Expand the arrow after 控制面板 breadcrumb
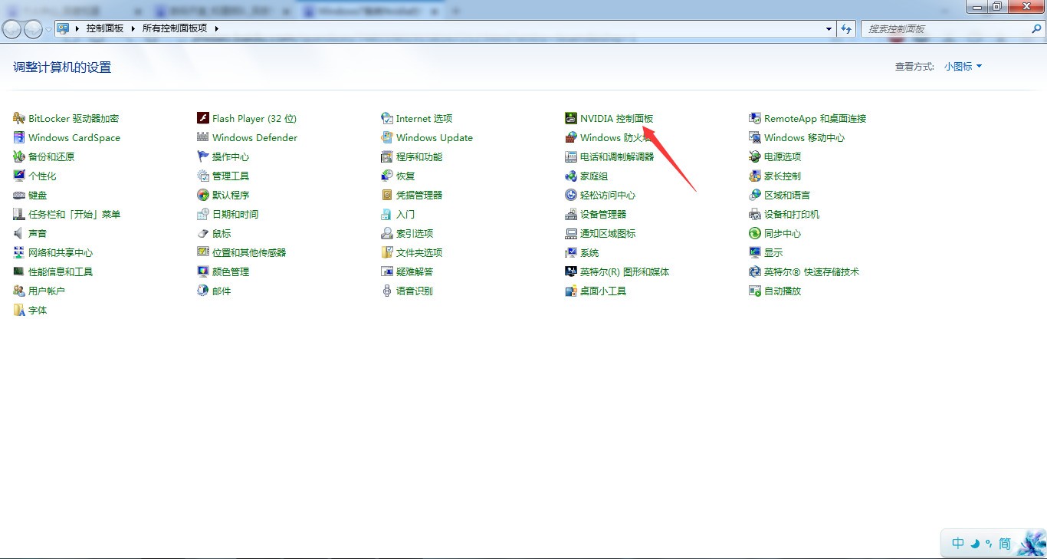The image size is (1047, 559). [x=133, y=28]
